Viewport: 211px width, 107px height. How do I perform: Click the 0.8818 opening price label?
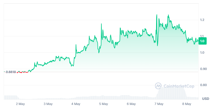[11, 72]
